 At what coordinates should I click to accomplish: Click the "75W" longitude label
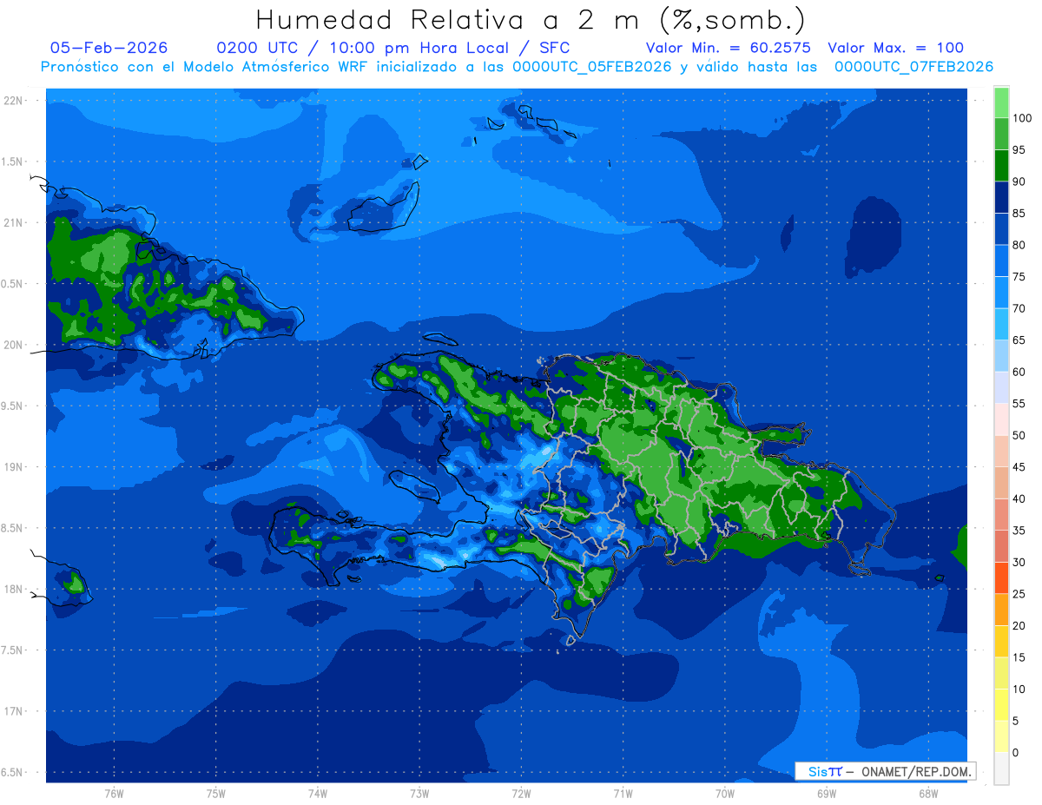(216, 794)
